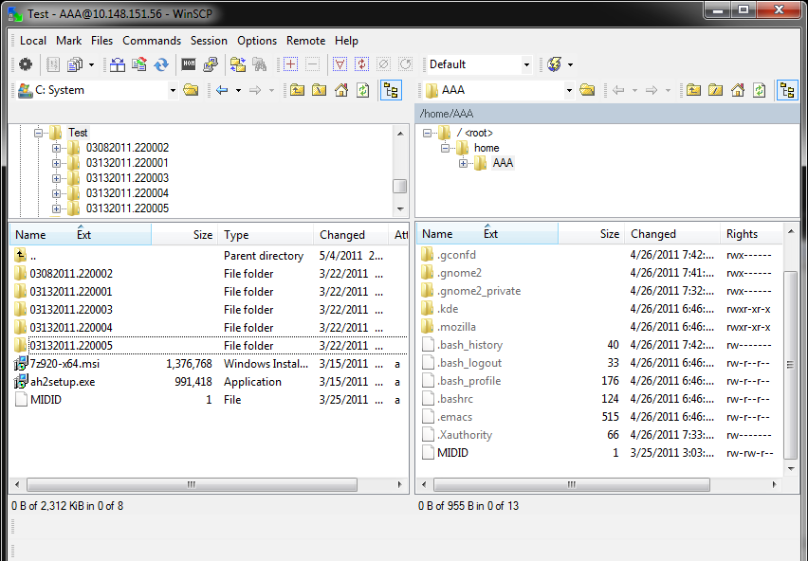
Task: Open the Default transfer settings dropdown
Action: click(526, 64)
